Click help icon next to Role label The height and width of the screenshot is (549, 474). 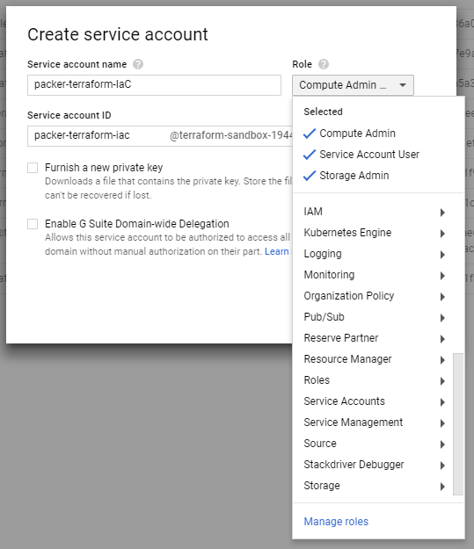point(324,64)
